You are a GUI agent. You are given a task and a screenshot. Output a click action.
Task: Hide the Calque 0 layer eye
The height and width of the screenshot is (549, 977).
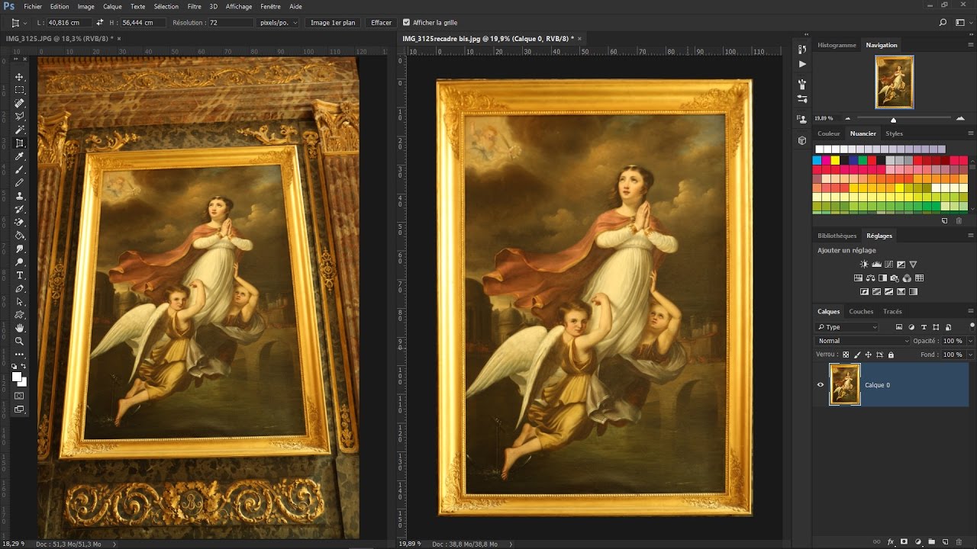[x=821, y=385]
